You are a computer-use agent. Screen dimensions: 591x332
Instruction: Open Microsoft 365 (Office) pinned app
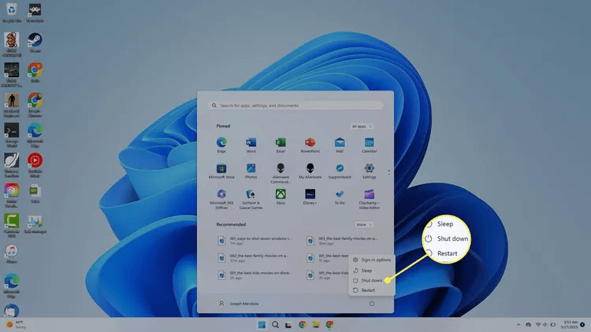pos(221,199)
